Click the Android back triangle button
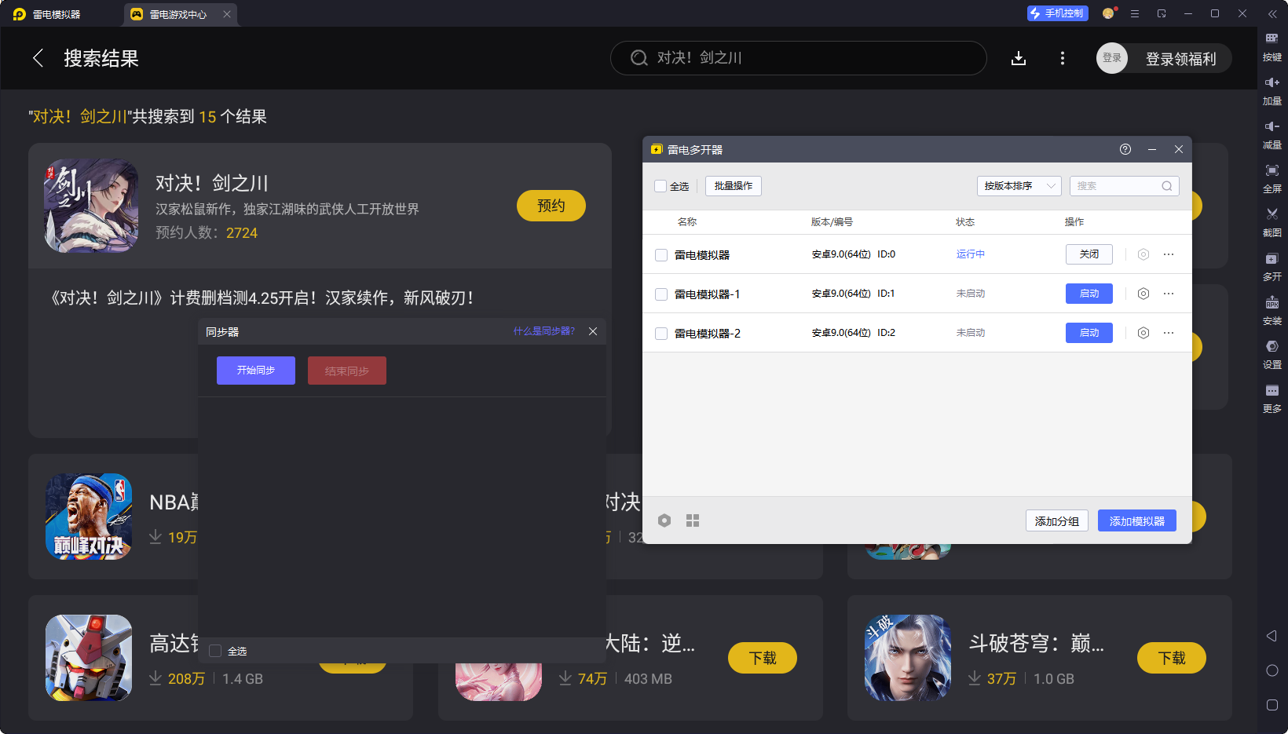Image resolution: width=1288 pixels, height=734 pixels. (x=1272, y=636)
